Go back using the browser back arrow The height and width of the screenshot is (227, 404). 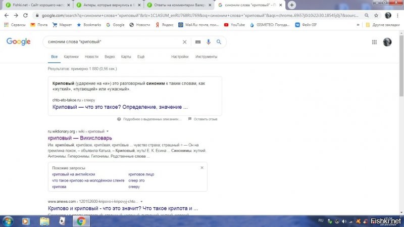click(x=7, y=16)
